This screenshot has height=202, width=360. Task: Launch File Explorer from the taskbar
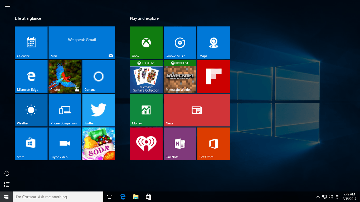coord(135,196)
